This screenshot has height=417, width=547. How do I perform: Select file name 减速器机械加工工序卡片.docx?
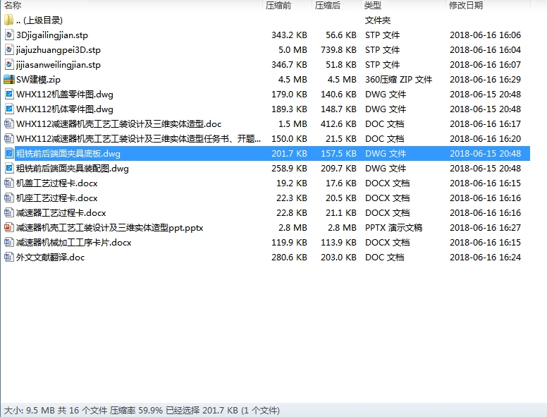[73, 243]
